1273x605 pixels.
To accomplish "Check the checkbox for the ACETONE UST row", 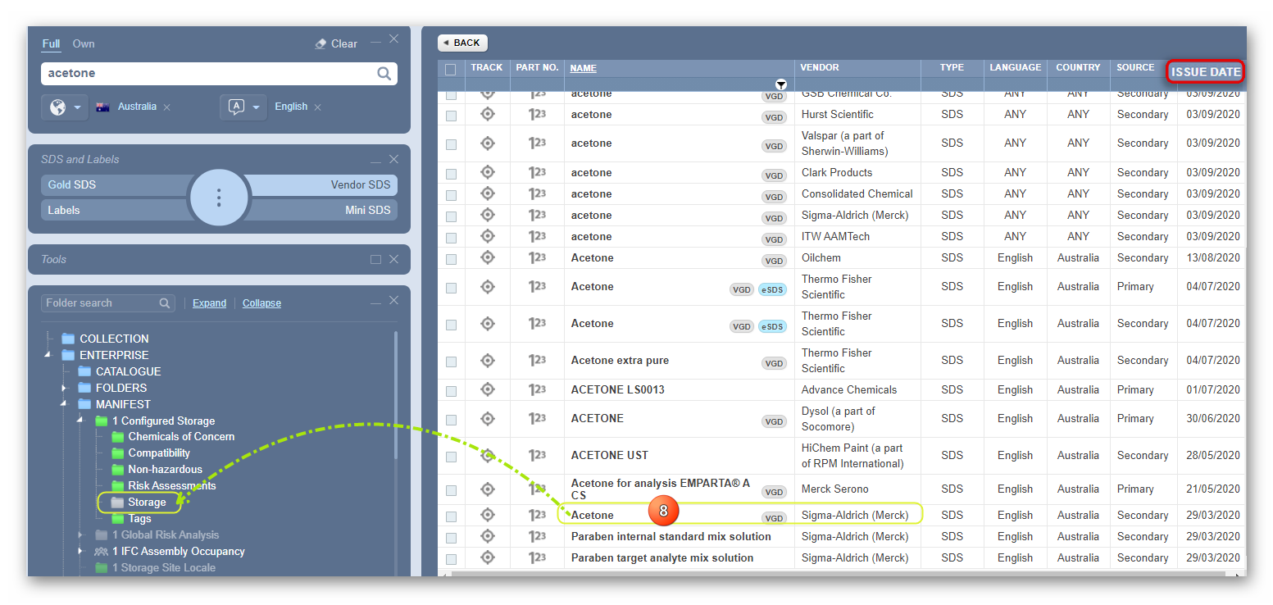I will click(451, 457).
